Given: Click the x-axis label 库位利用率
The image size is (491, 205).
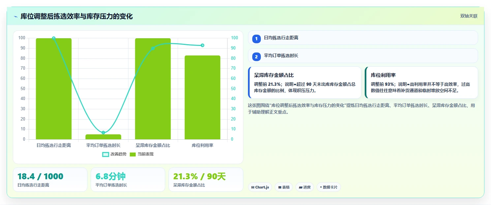Looking at the screenshot, I should (x=202, y=145).
